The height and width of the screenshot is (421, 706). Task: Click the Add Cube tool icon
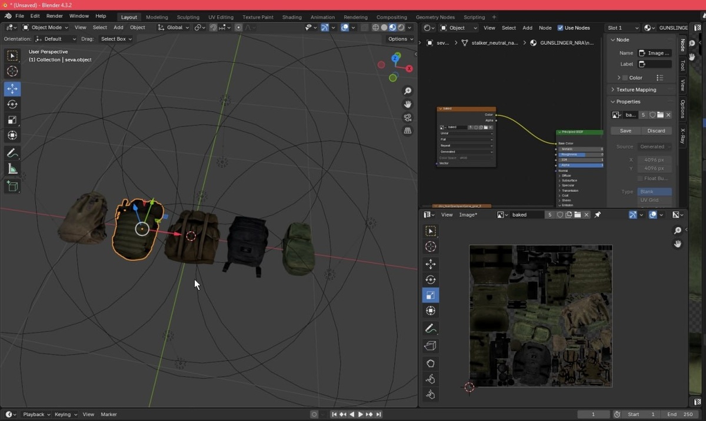(12, 186)
